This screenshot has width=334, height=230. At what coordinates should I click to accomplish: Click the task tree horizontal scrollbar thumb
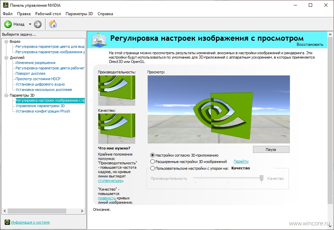point(37,211)
